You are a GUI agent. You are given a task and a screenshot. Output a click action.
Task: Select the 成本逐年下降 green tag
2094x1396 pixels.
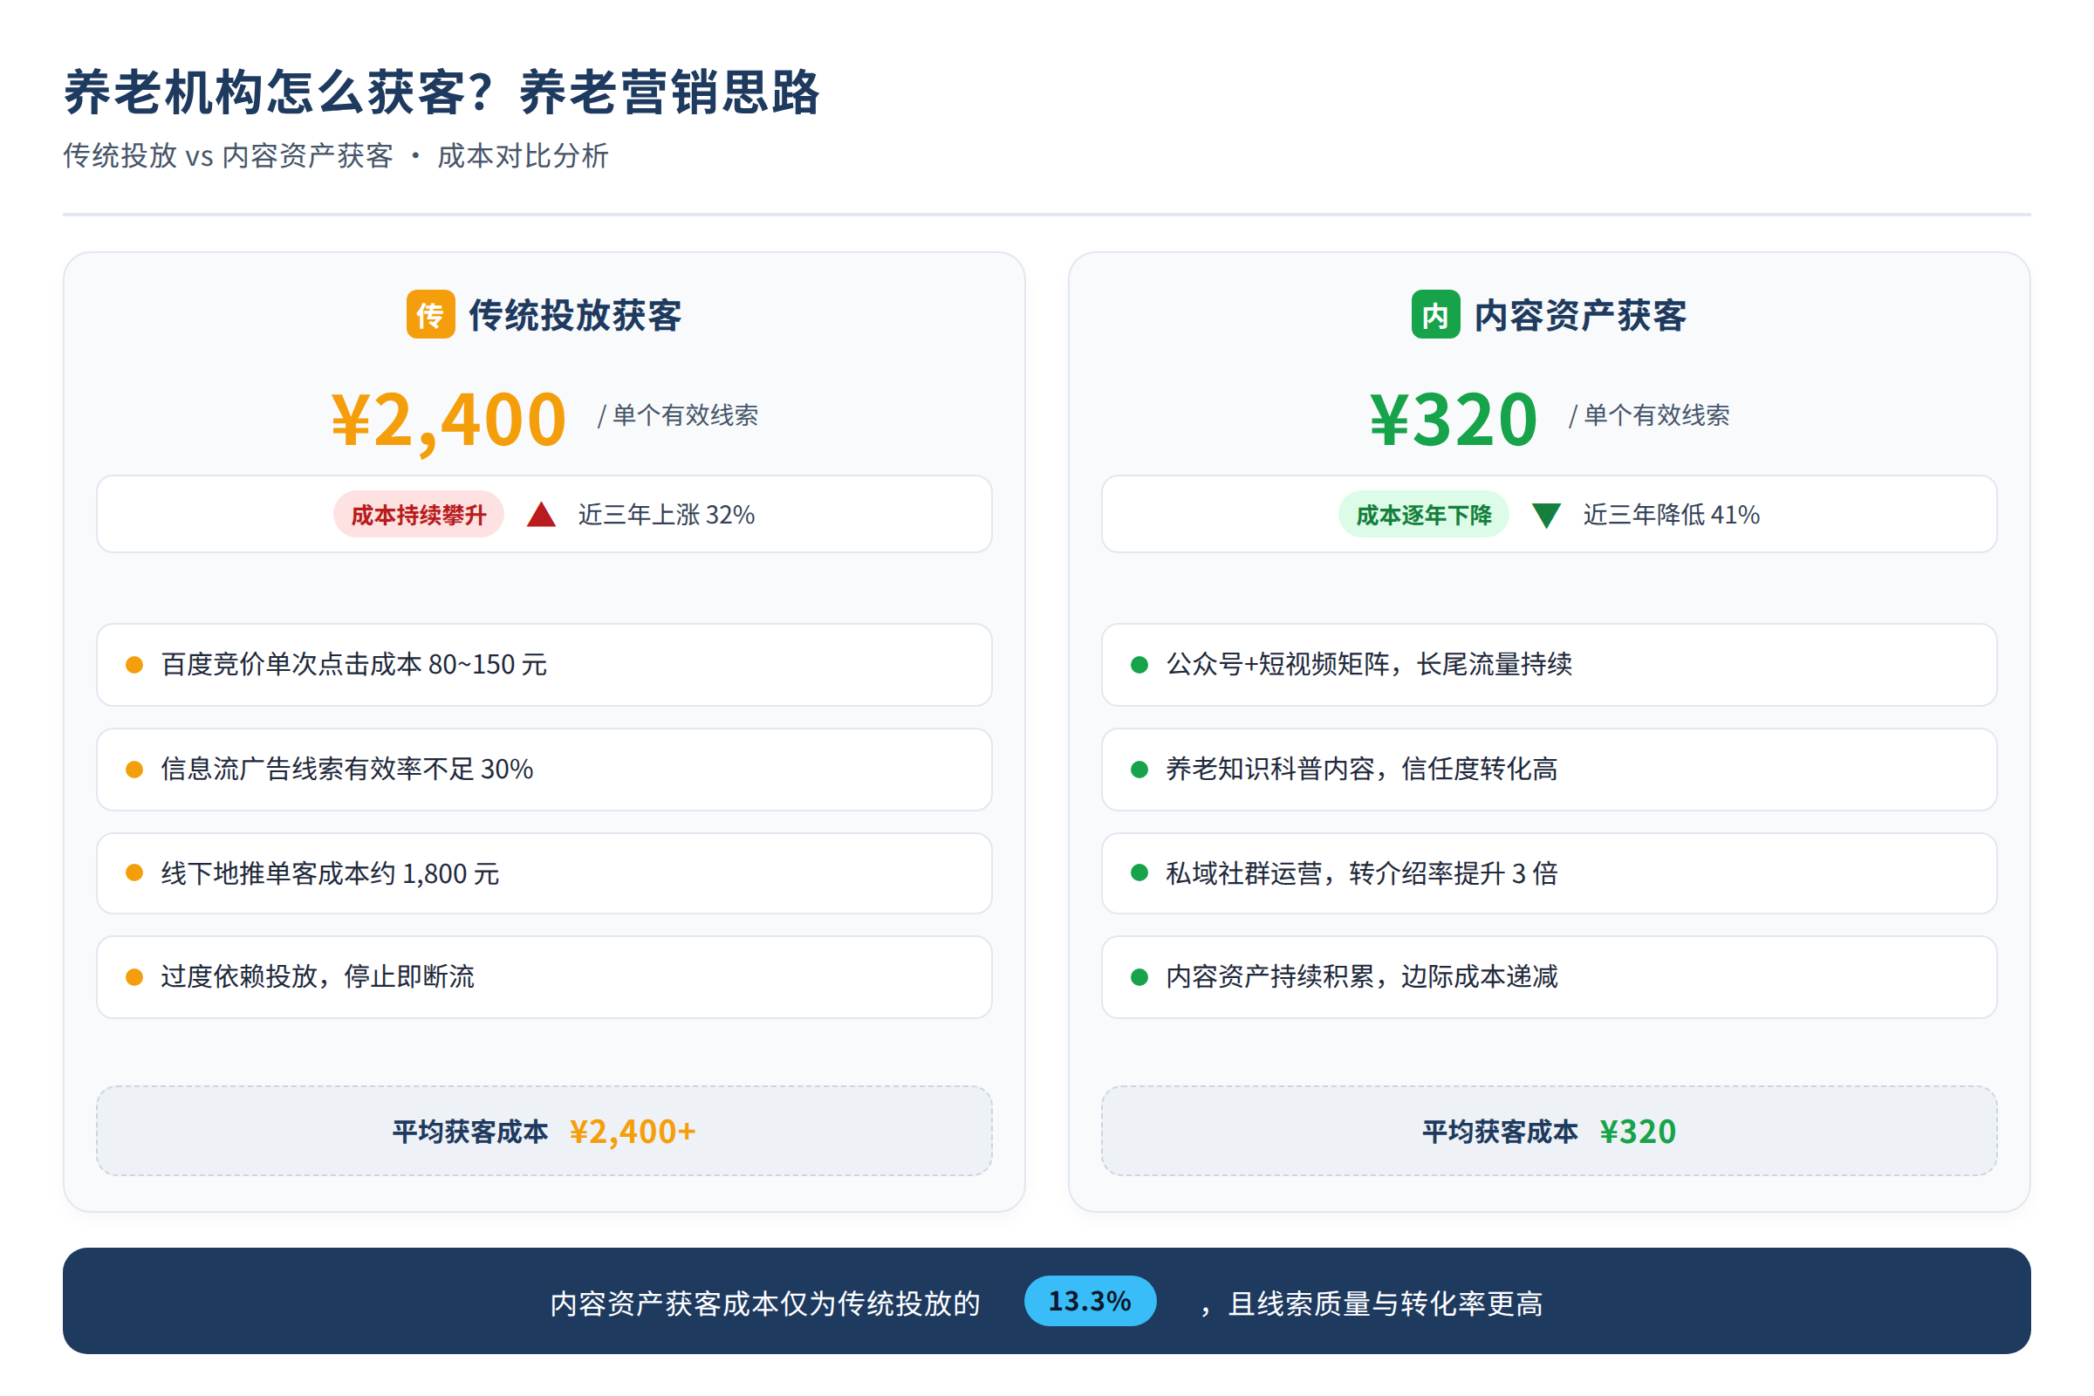(x=1424, y=515)
